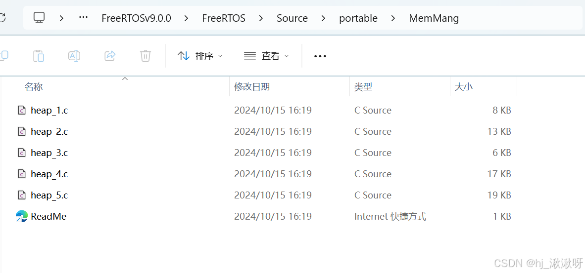Screen dimensions: 585x273
Task: Click the modified date of heap_1.c
Action: (x=273, y=111)
